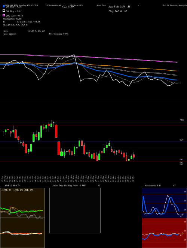Open the red RSI chart panel
The width and height of the screenshot is (187, 248).
(164, 233)
